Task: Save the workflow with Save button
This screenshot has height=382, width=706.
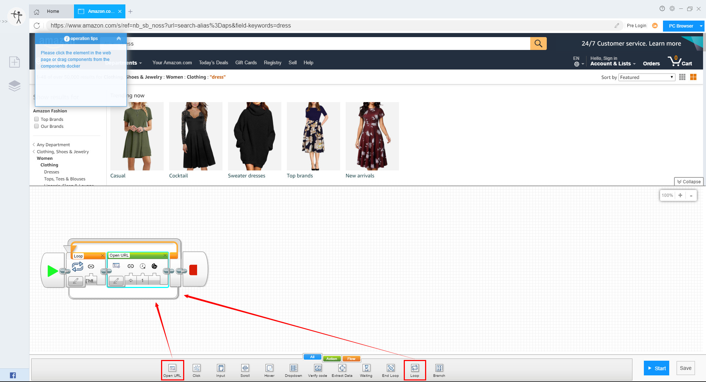Action: pos(685,368)
